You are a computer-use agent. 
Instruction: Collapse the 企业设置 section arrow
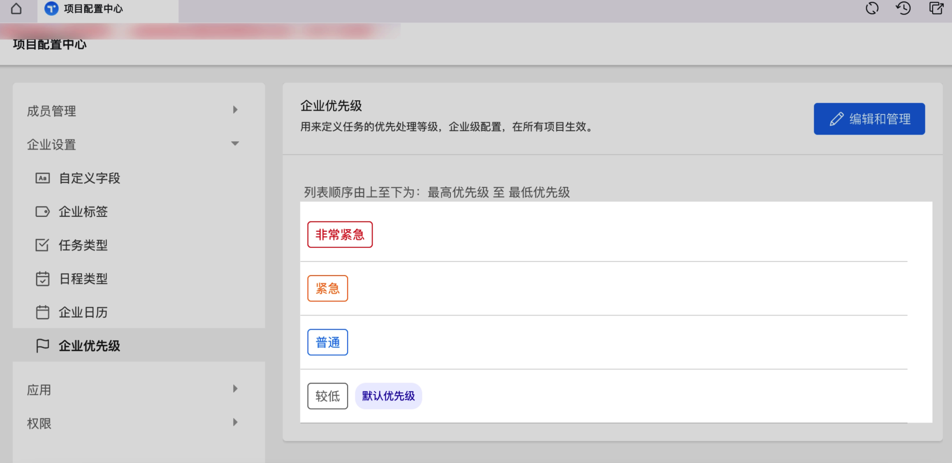[x=235, y=143]
